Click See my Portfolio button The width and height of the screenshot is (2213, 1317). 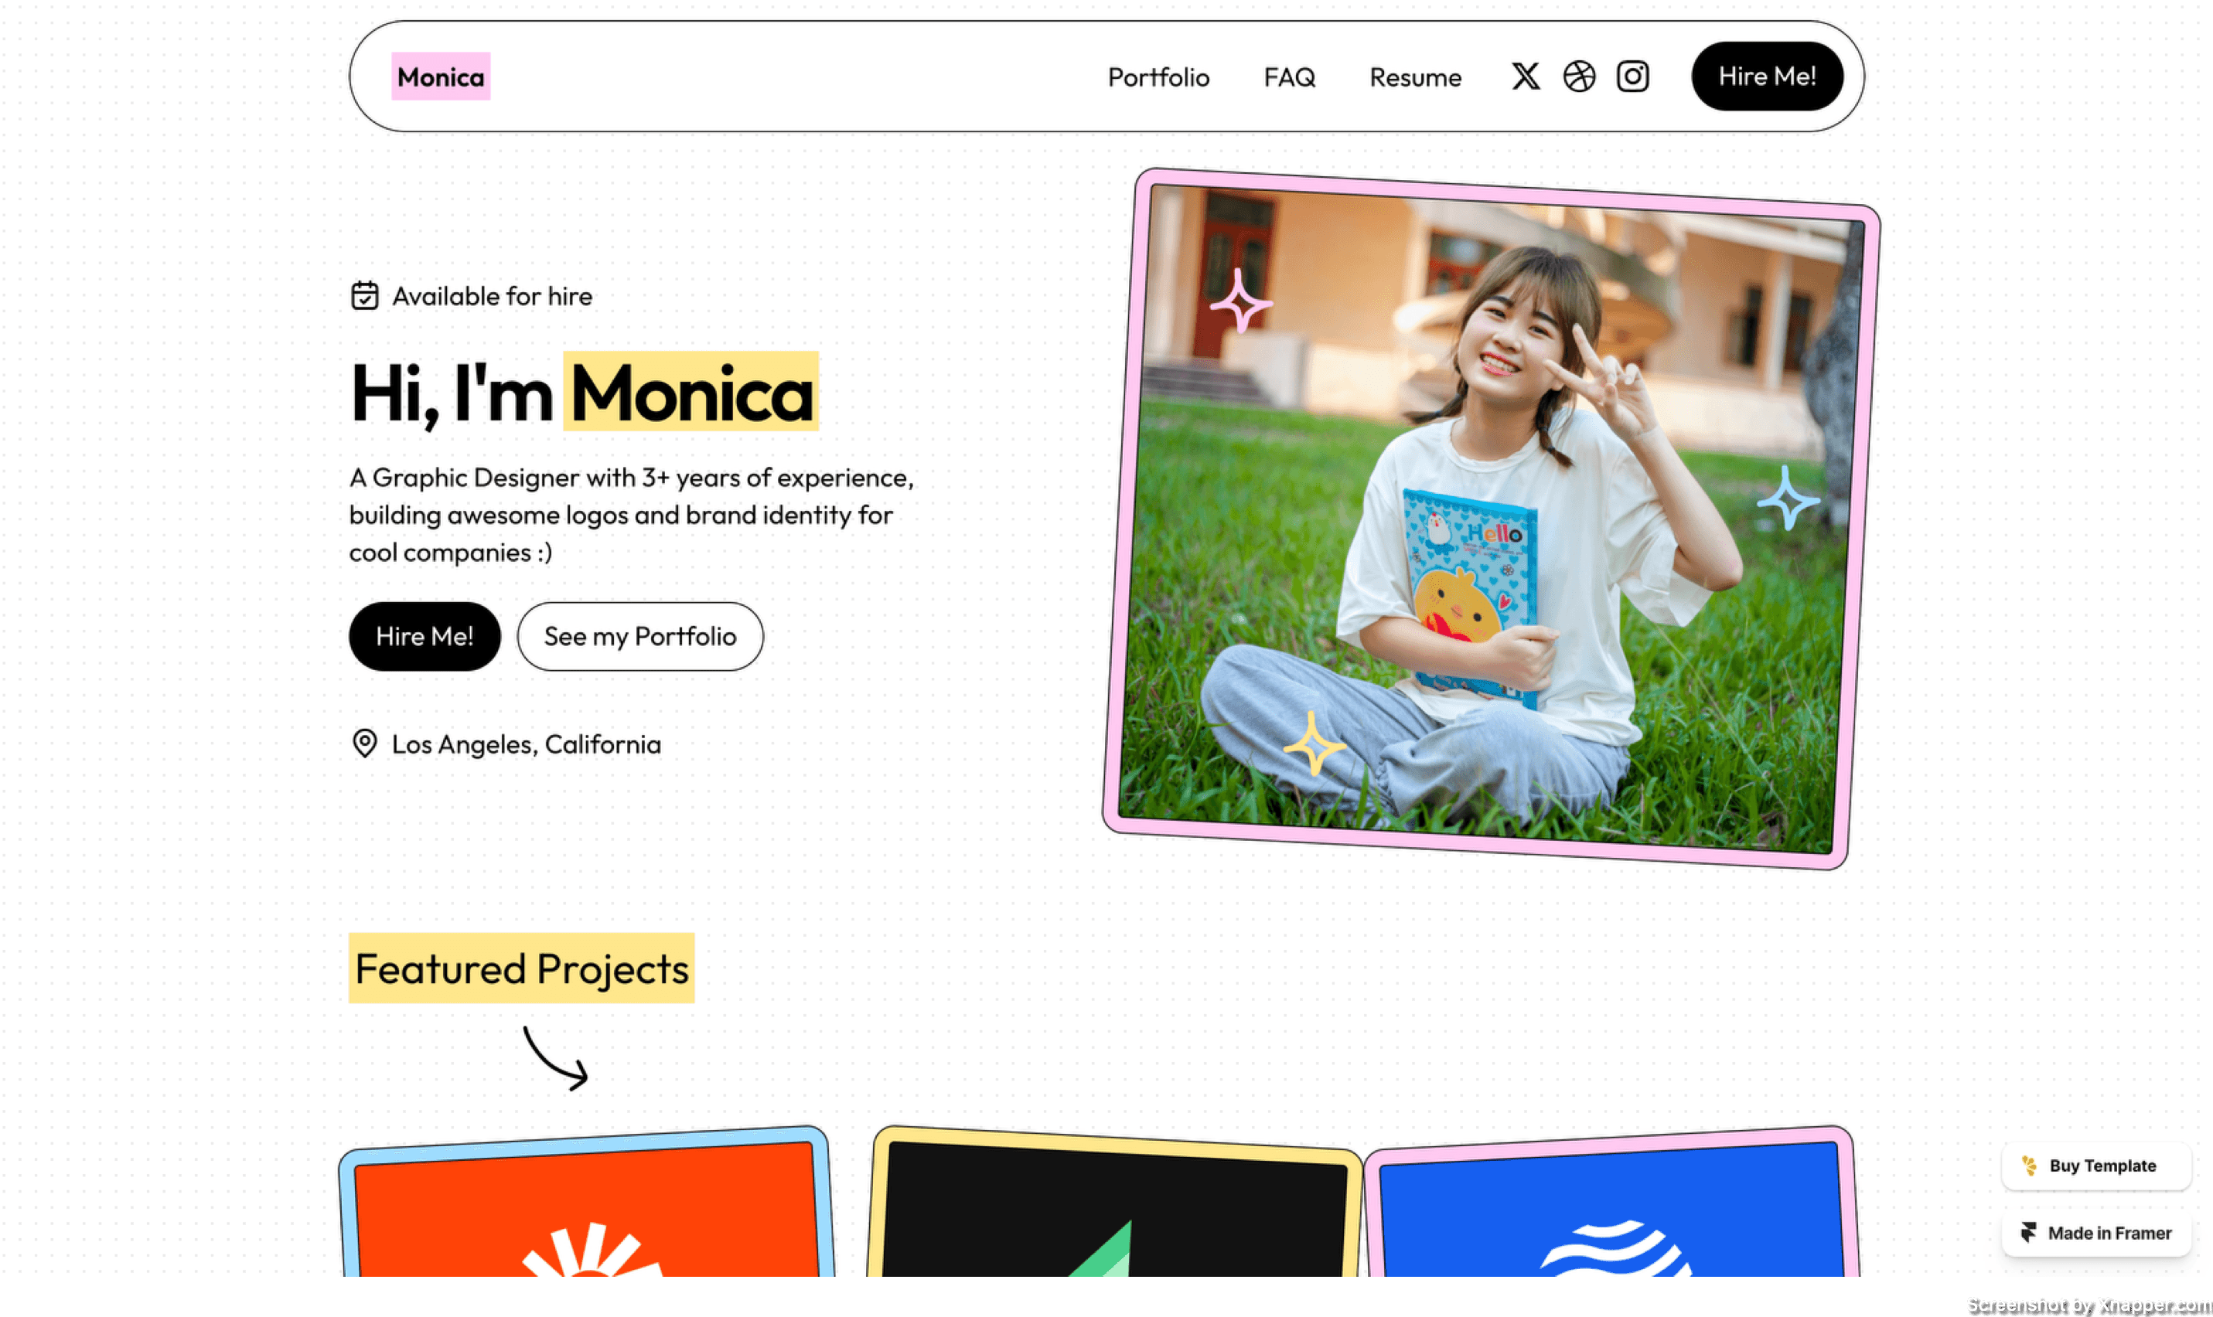(x=639, y=636)
